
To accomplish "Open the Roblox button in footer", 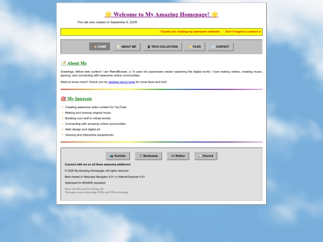I will pos(178,156).
